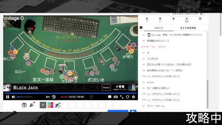
Task: Jump to LIVE position indicator
Action: click(64, 97)
